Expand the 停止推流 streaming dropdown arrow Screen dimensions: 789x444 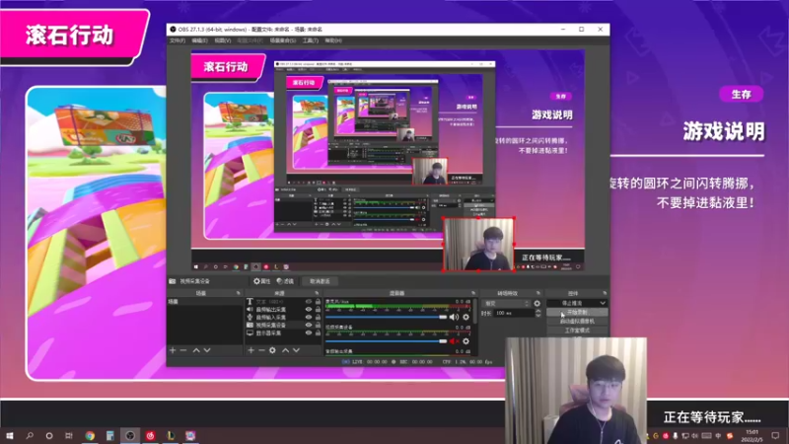click(x=603, y=303)
